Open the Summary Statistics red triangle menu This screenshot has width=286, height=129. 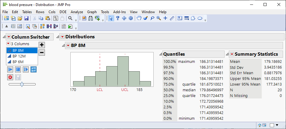pyautogui.click(x=232, y=54)
